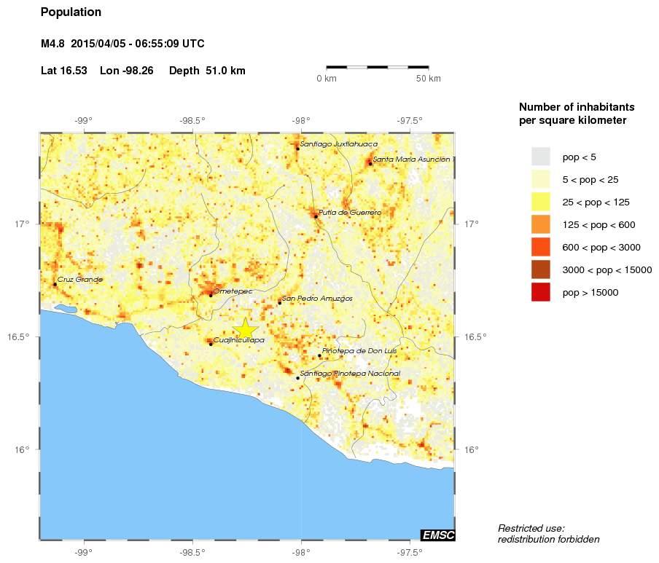Click the Santiago Pinotepa Nacional city dot

pos(298,378)
